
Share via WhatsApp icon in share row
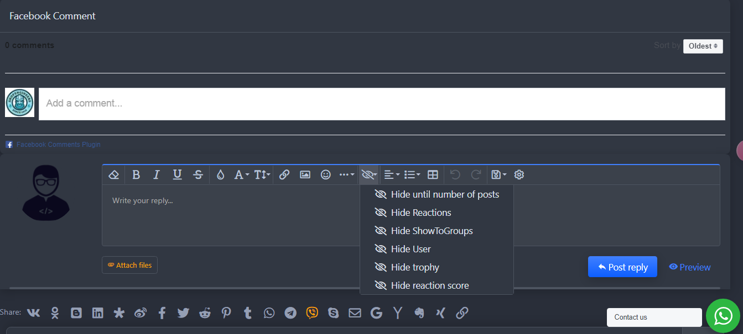click(269, 313)
